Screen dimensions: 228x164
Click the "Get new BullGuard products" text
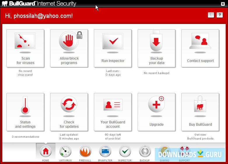pyautogui.click(x=200, y=137)
